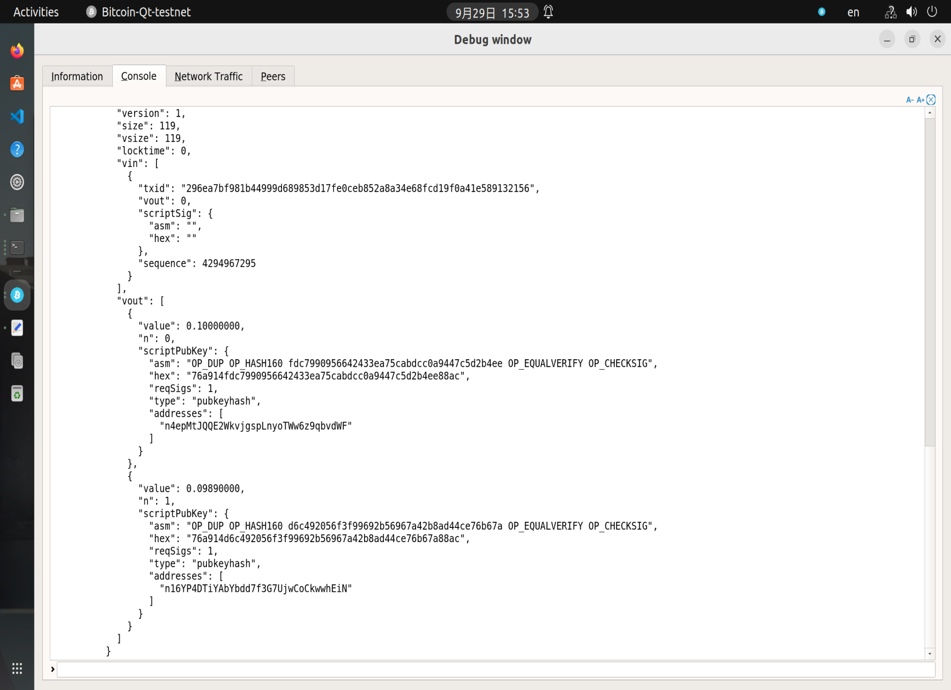
Task: Select the Bitcoin-Qt icon in the dock
Action: tap(17, 295)
